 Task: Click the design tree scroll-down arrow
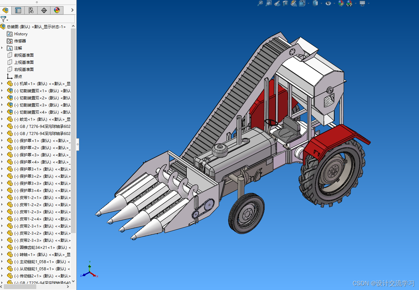click(73, 282)
